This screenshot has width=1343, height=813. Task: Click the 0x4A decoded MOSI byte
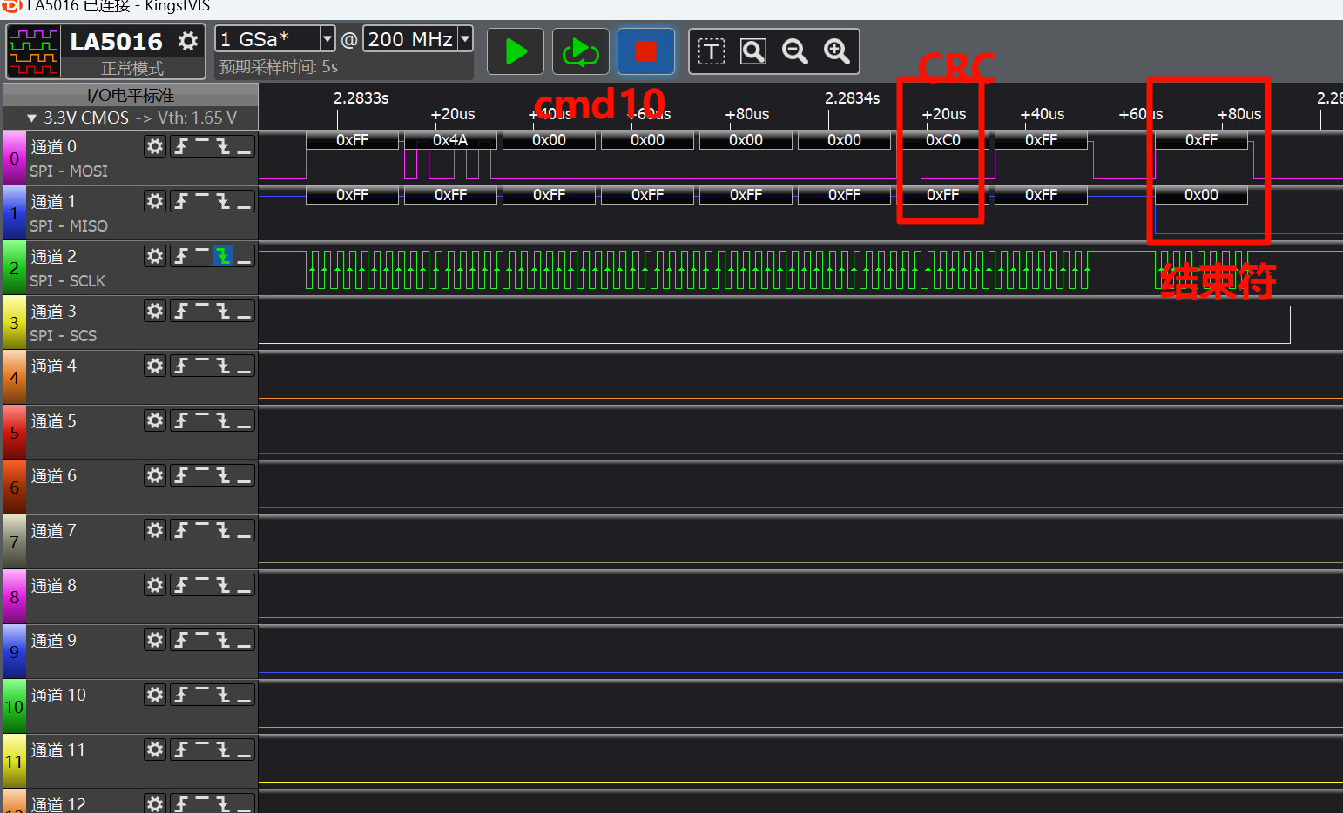(450, 140)
